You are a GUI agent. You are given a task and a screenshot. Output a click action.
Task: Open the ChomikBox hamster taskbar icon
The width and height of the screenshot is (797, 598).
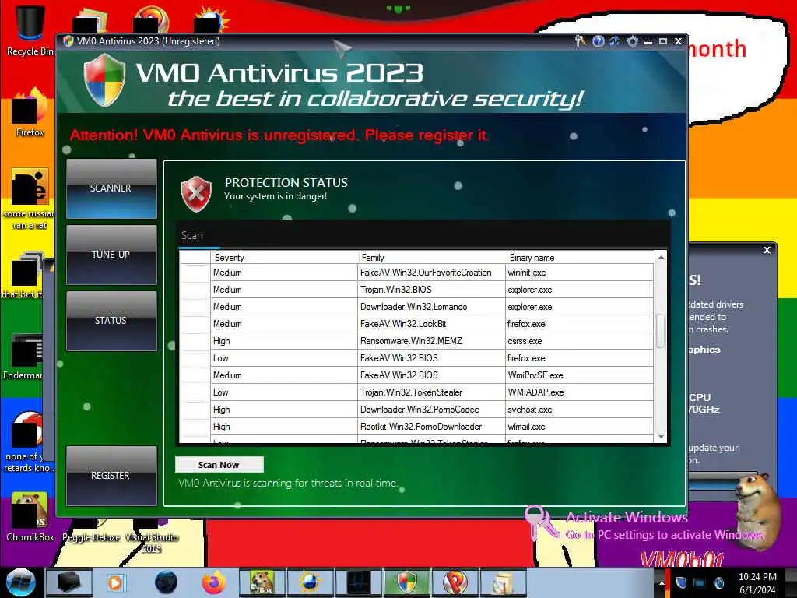click(262, 582)
